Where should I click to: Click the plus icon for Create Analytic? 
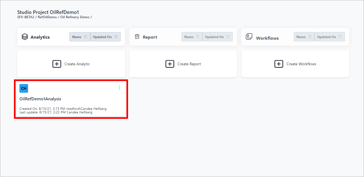click(57, 64)
